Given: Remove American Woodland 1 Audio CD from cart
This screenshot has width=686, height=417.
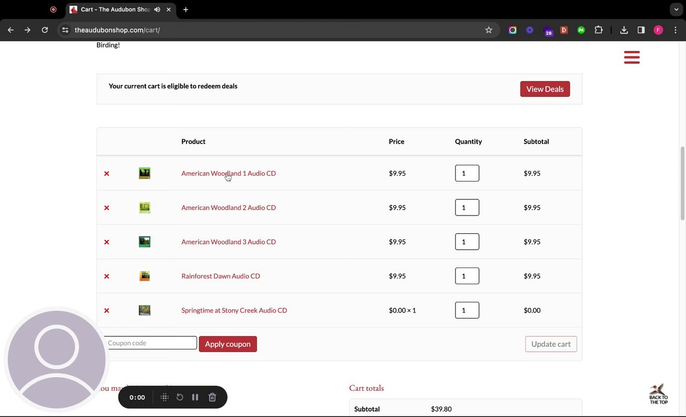Looking at the screenshot, I should click(107, 173).
